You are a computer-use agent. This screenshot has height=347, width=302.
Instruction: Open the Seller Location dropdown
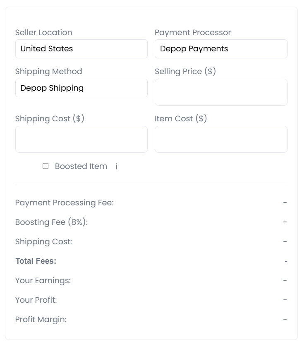[x=81, y=49]
